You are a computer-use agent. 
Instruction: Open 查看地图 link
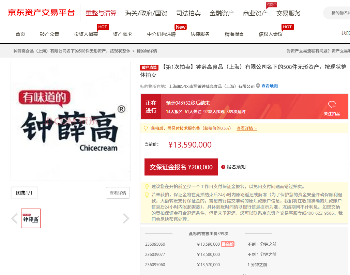coord(270,86)
